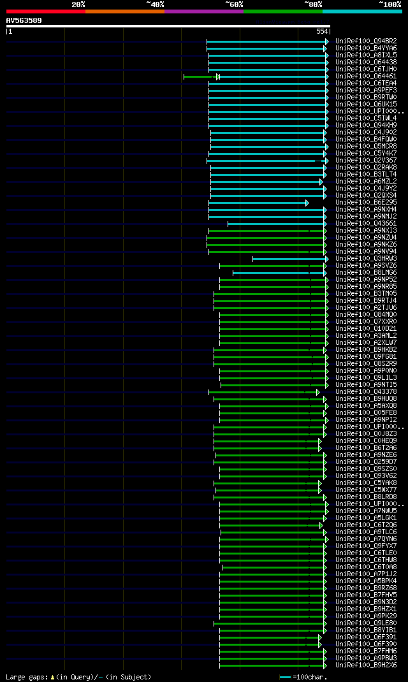The width and height of the screenshot is (408, 682).
Task: Click the cyan alignment bar for UniRef100_Q94BR2
Action: 268,42
